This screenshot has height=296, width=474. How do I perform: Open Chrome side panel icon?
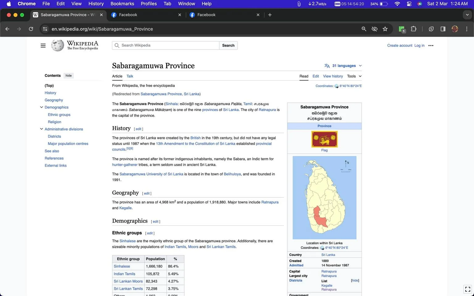[x=443, y=29]
